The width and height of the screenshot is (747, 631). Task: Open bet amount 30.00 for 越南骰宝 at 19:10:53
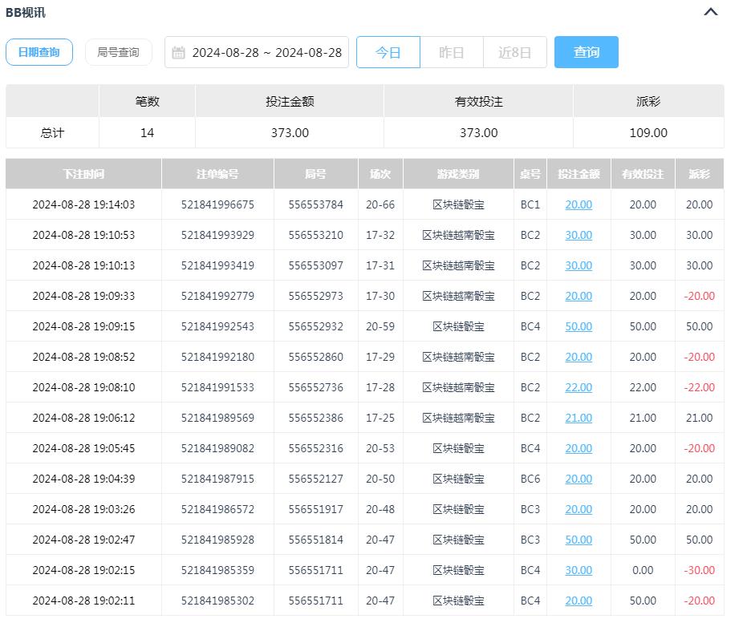pyautogui.click(x=578, y=235)
